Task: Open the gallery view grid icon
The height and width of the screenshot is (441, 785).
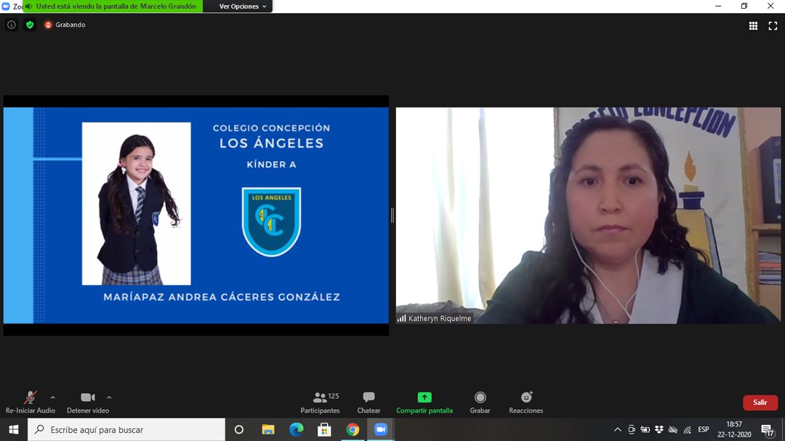Action: 753,25
